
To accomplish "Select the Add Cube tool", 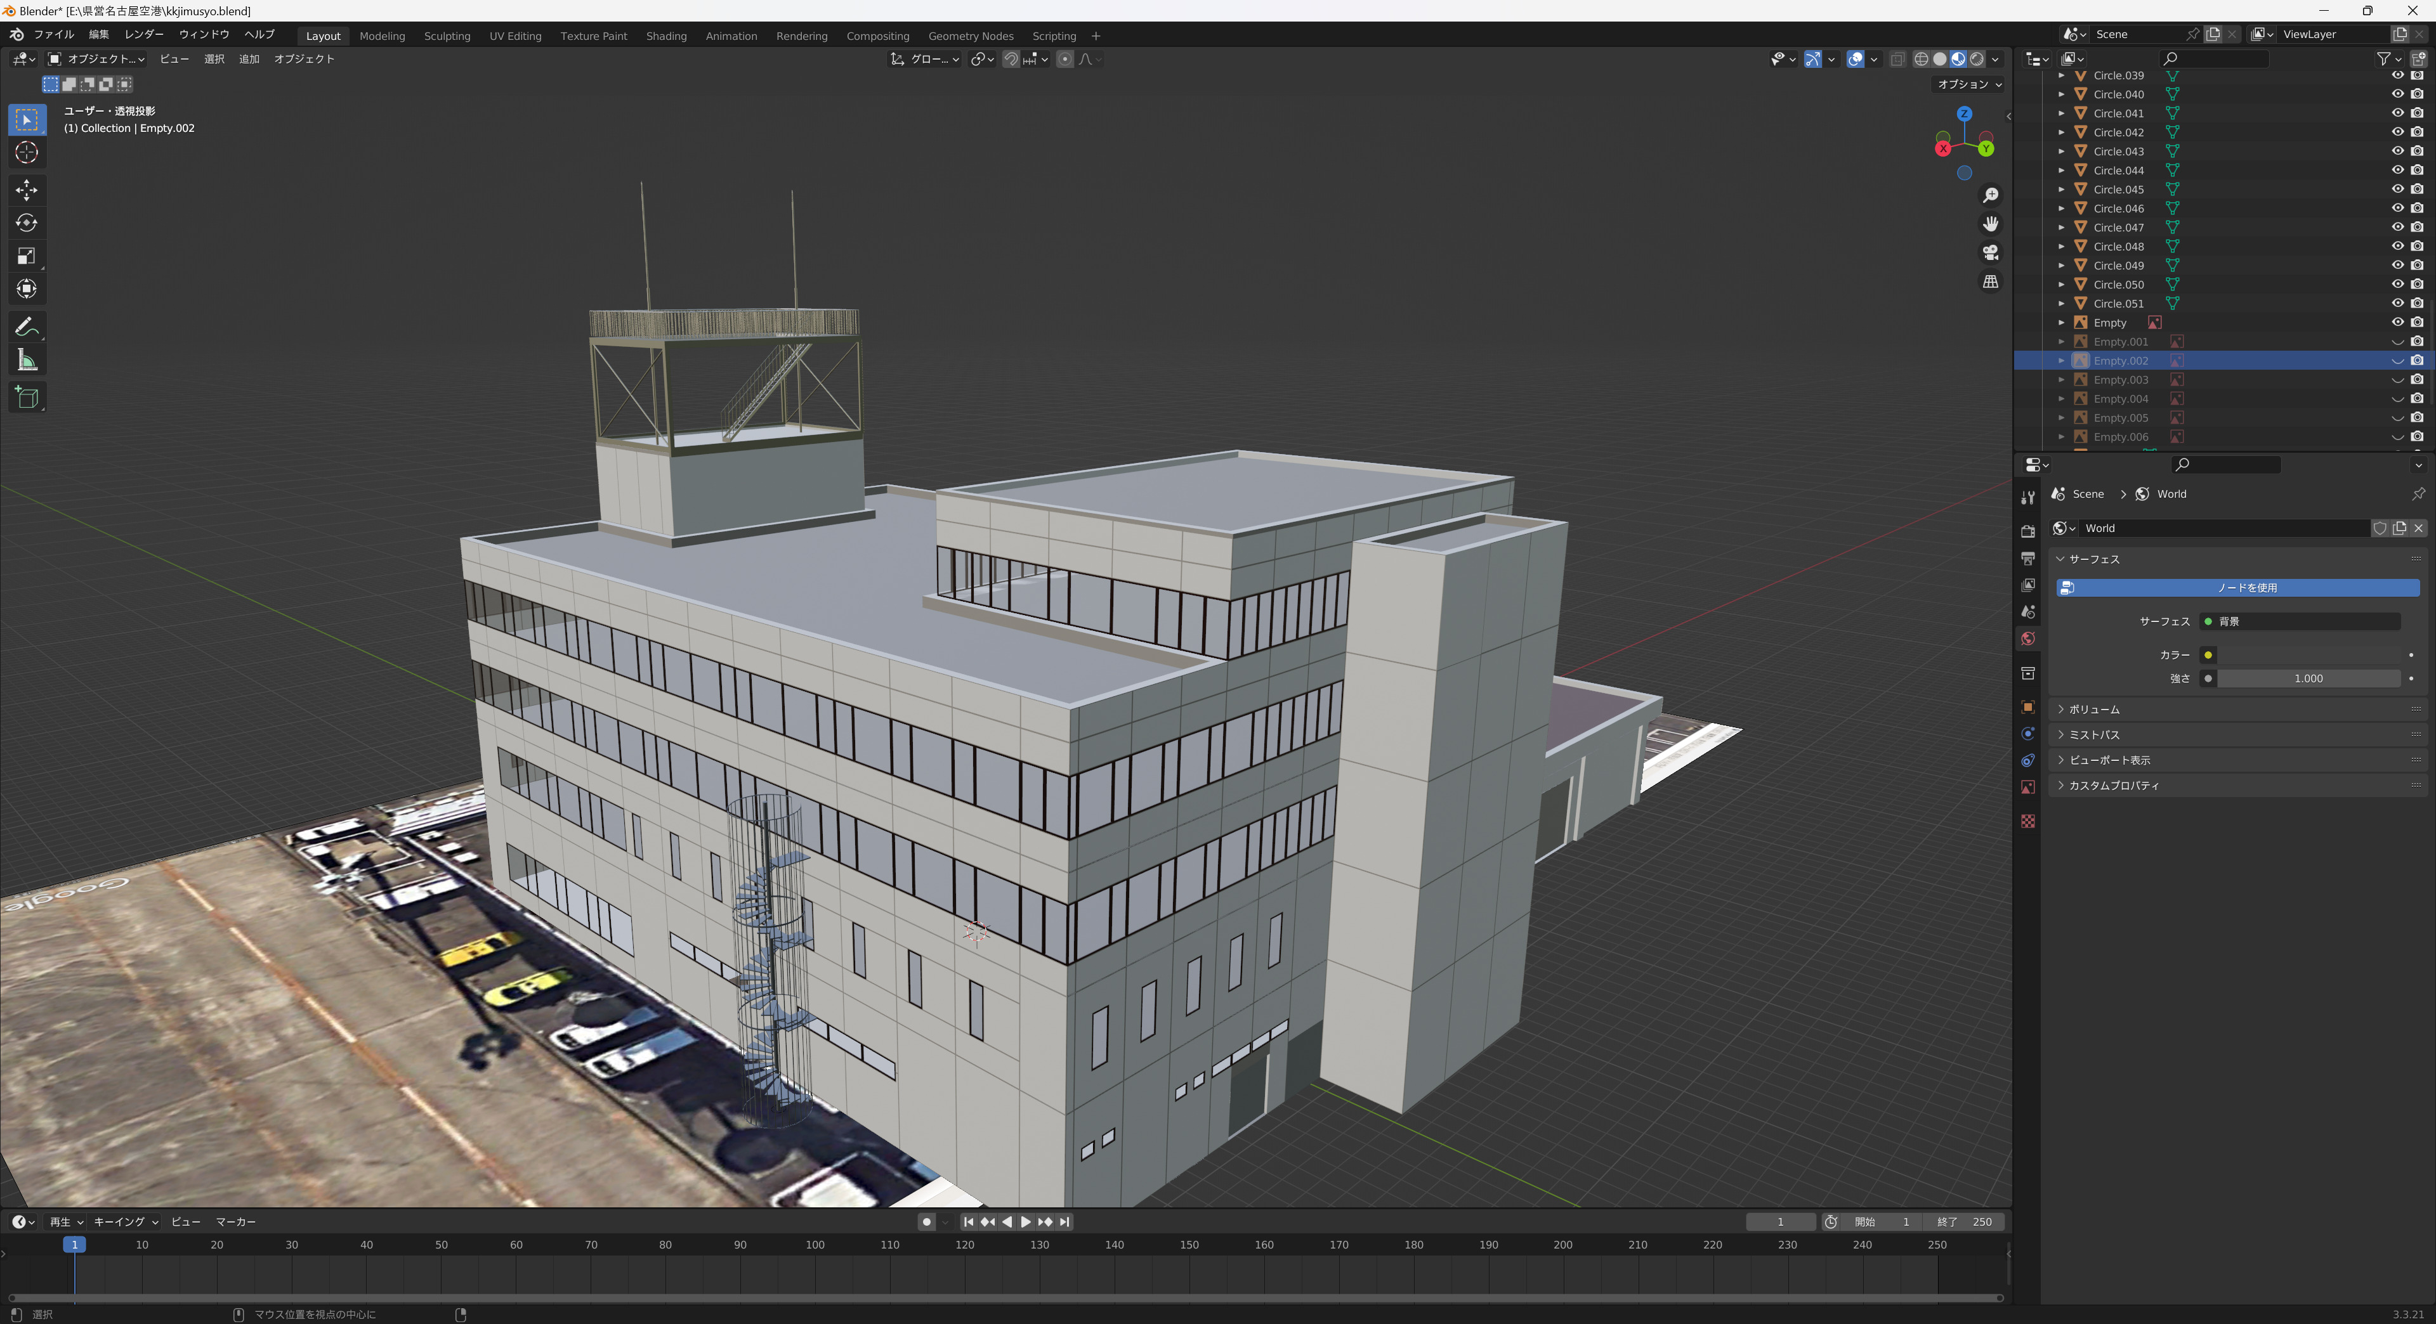I will pos(27,398).
